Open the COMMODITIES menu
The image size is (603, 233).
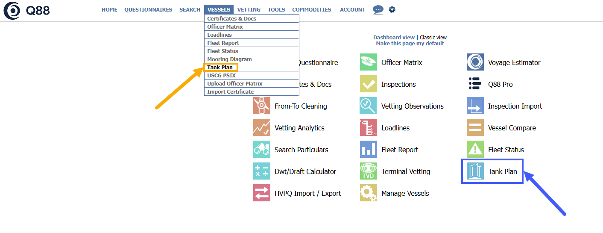click(x=312, y=10)
